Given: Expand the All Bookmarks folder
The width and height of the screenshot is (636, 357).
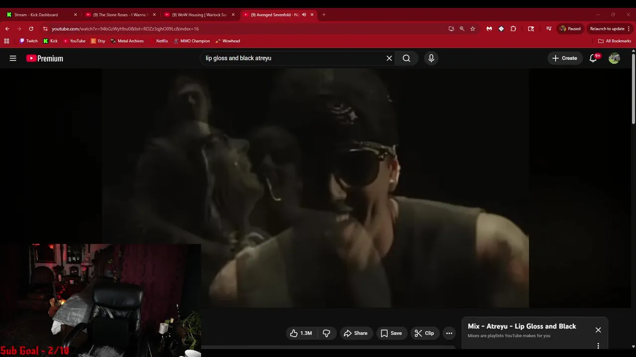Looking at the screenshot, I should point(615,41).
